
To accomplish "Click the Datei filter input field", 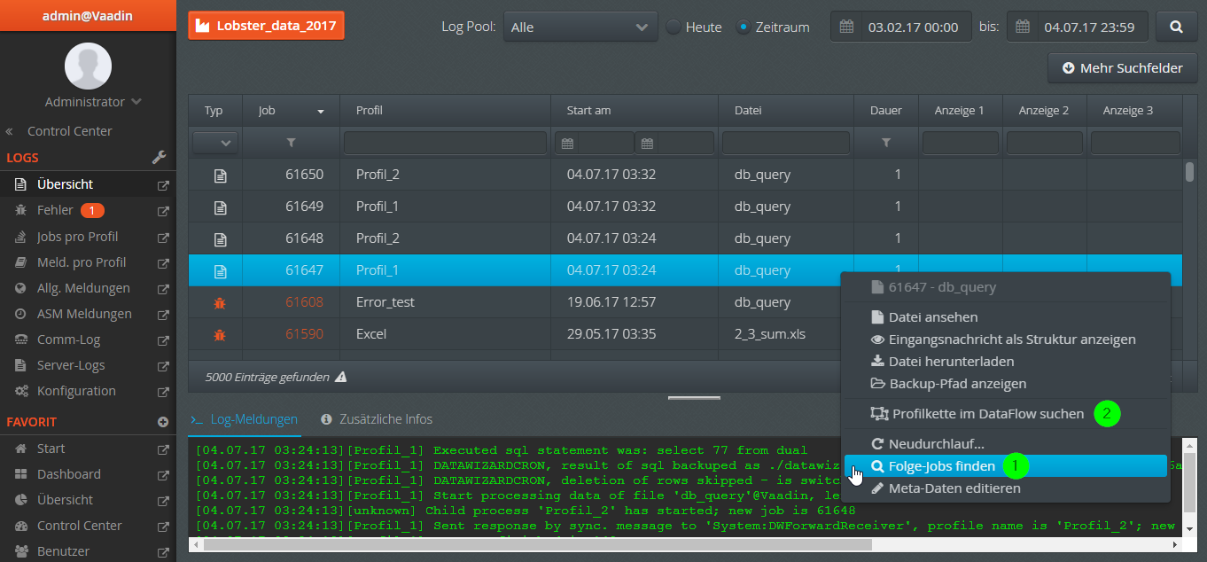I will point(786,143).
